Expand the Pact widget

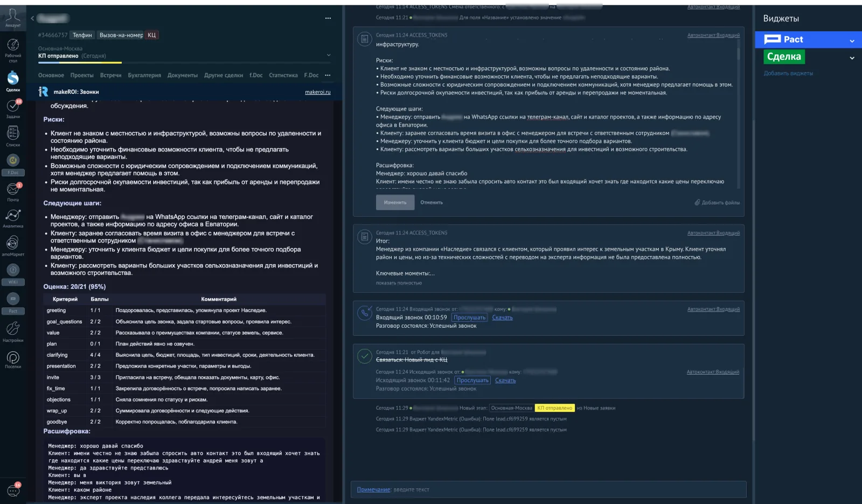(x=852, y=41)
